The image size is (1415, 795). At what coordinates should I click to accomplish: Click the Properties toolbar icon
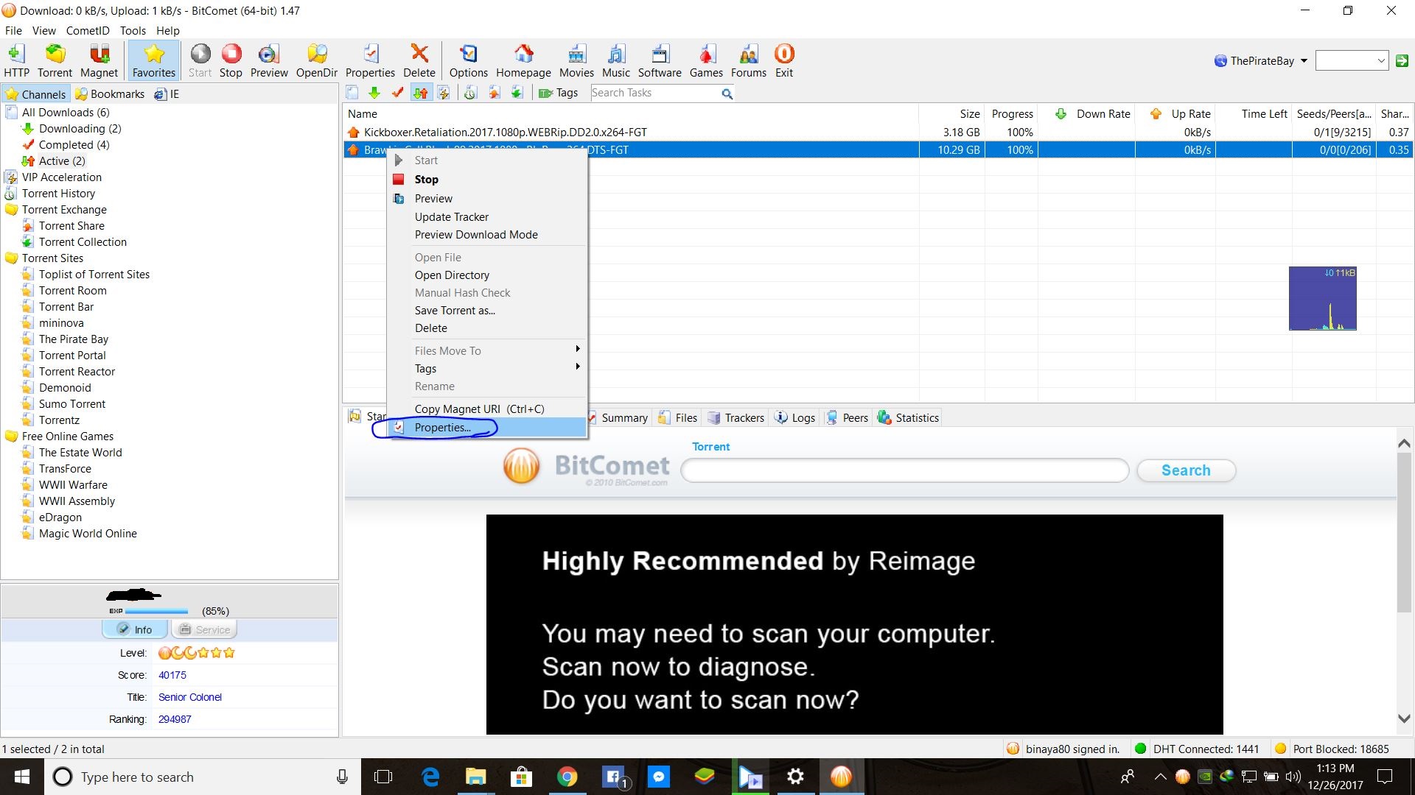[x=370, y=60]
